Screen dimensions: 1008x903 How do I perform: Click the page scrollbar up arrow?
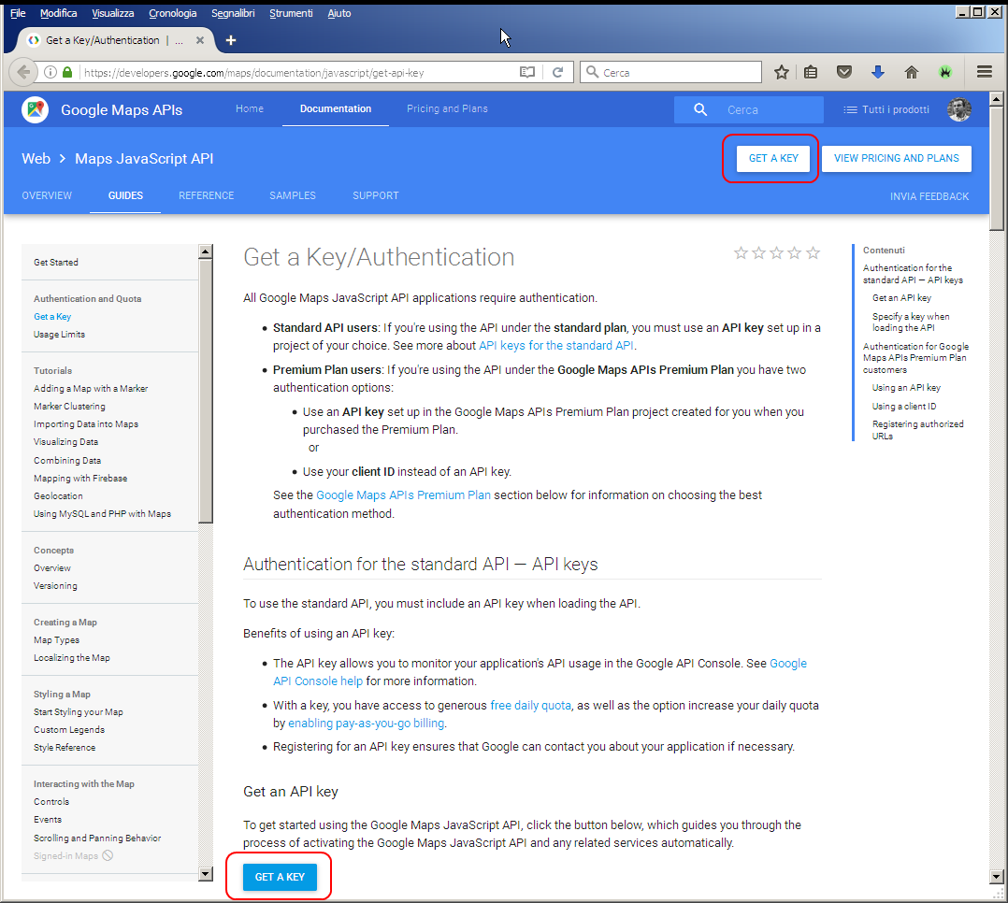click(997, 98)
